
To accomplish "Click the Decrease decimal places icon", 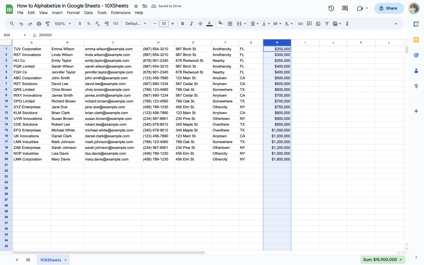I will [x=98, y=23].
